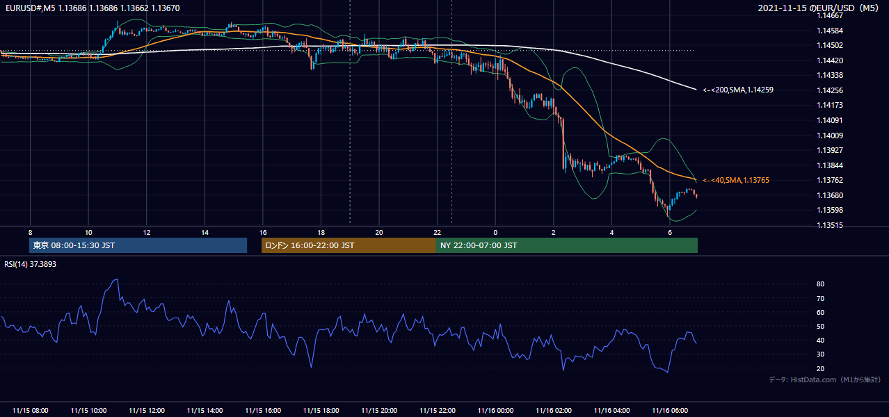This screenshot has height=417, width=889.
Task: Click the 11/16 06:00 date label
Action: click(670, 411)
